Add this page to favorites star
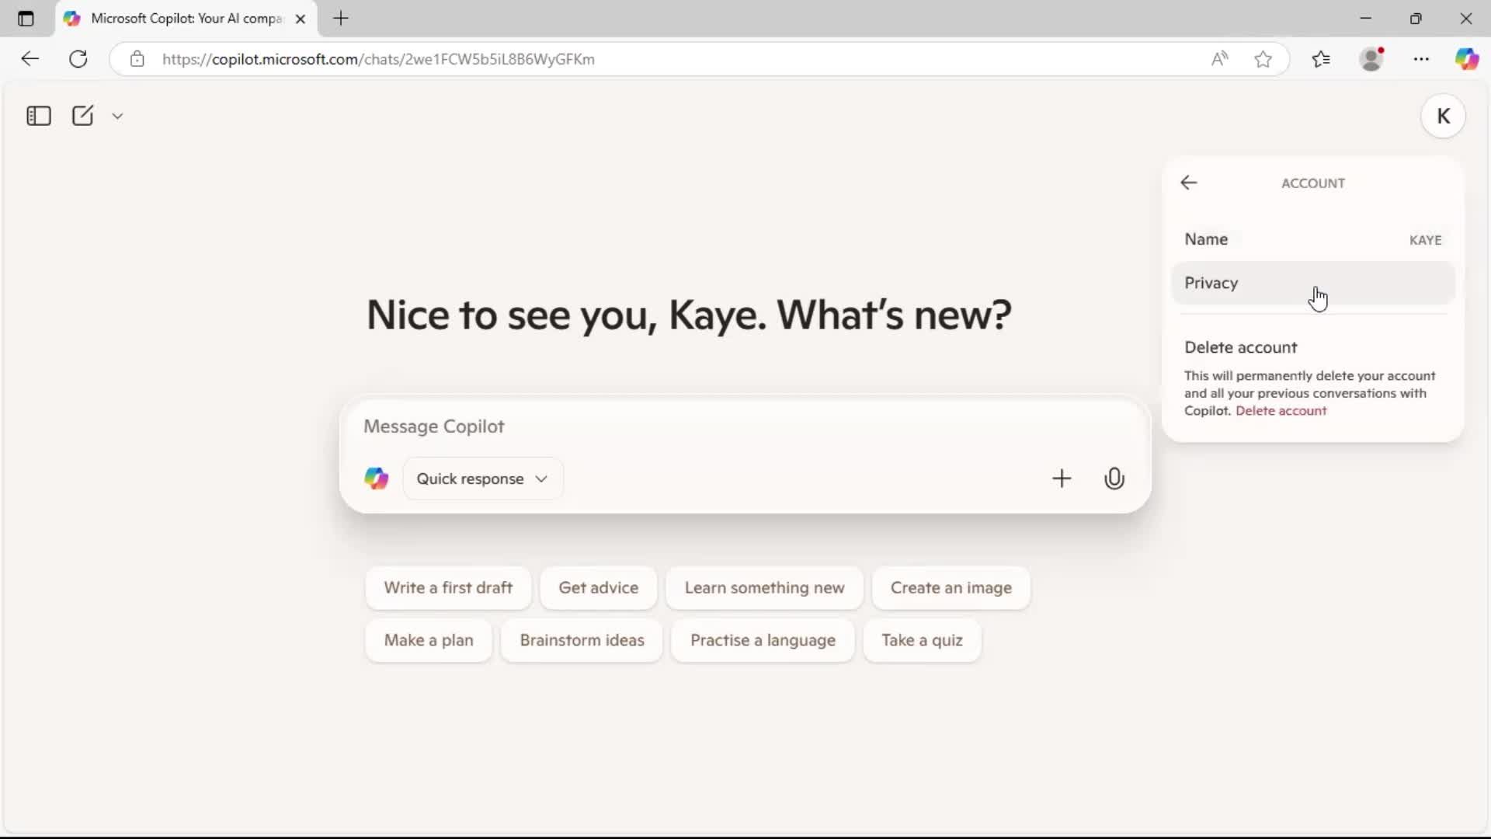Image resolution: width=1491 pixels, height=839 pixels. pyautogui.click(x=1263, y=59)
